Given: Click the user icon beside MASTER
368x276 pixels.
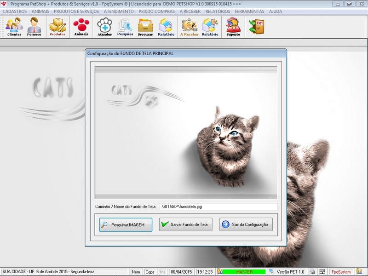Looking at the screenshot, I should coord(220,271).
